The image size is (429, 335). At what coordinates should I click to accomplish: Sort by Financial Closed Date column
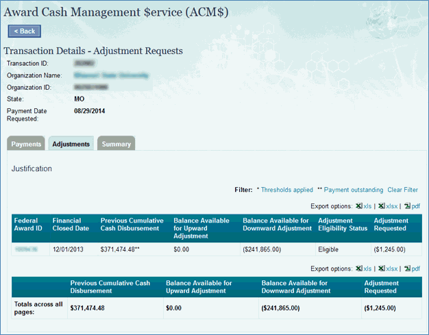pyautogui.click(x=71, y=225)
